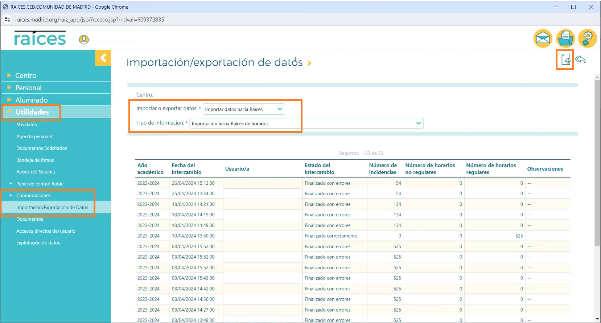
Task: Select Importación/Exportación de Datos menu item
Action: coord(52,207)
